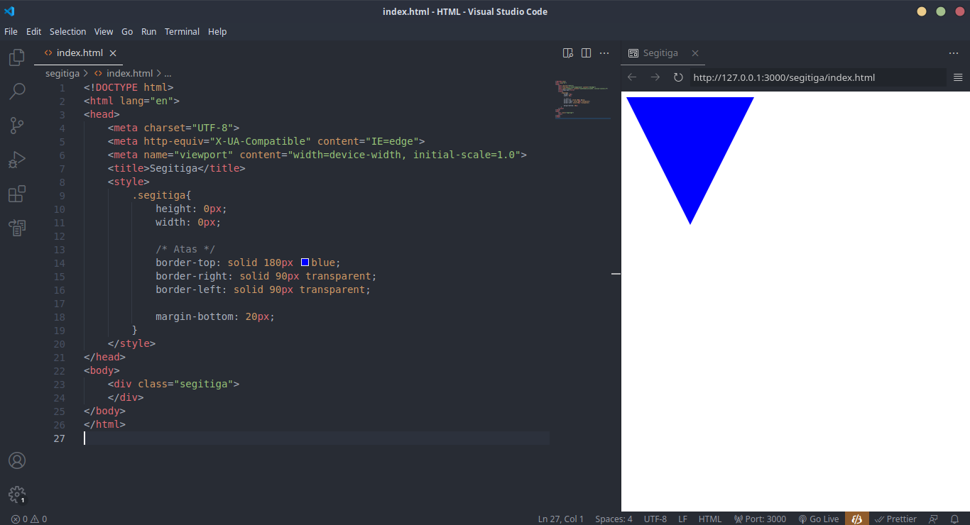Close the Segitiga preview tab
970x525 pixels.
click(x=695, y=53)
